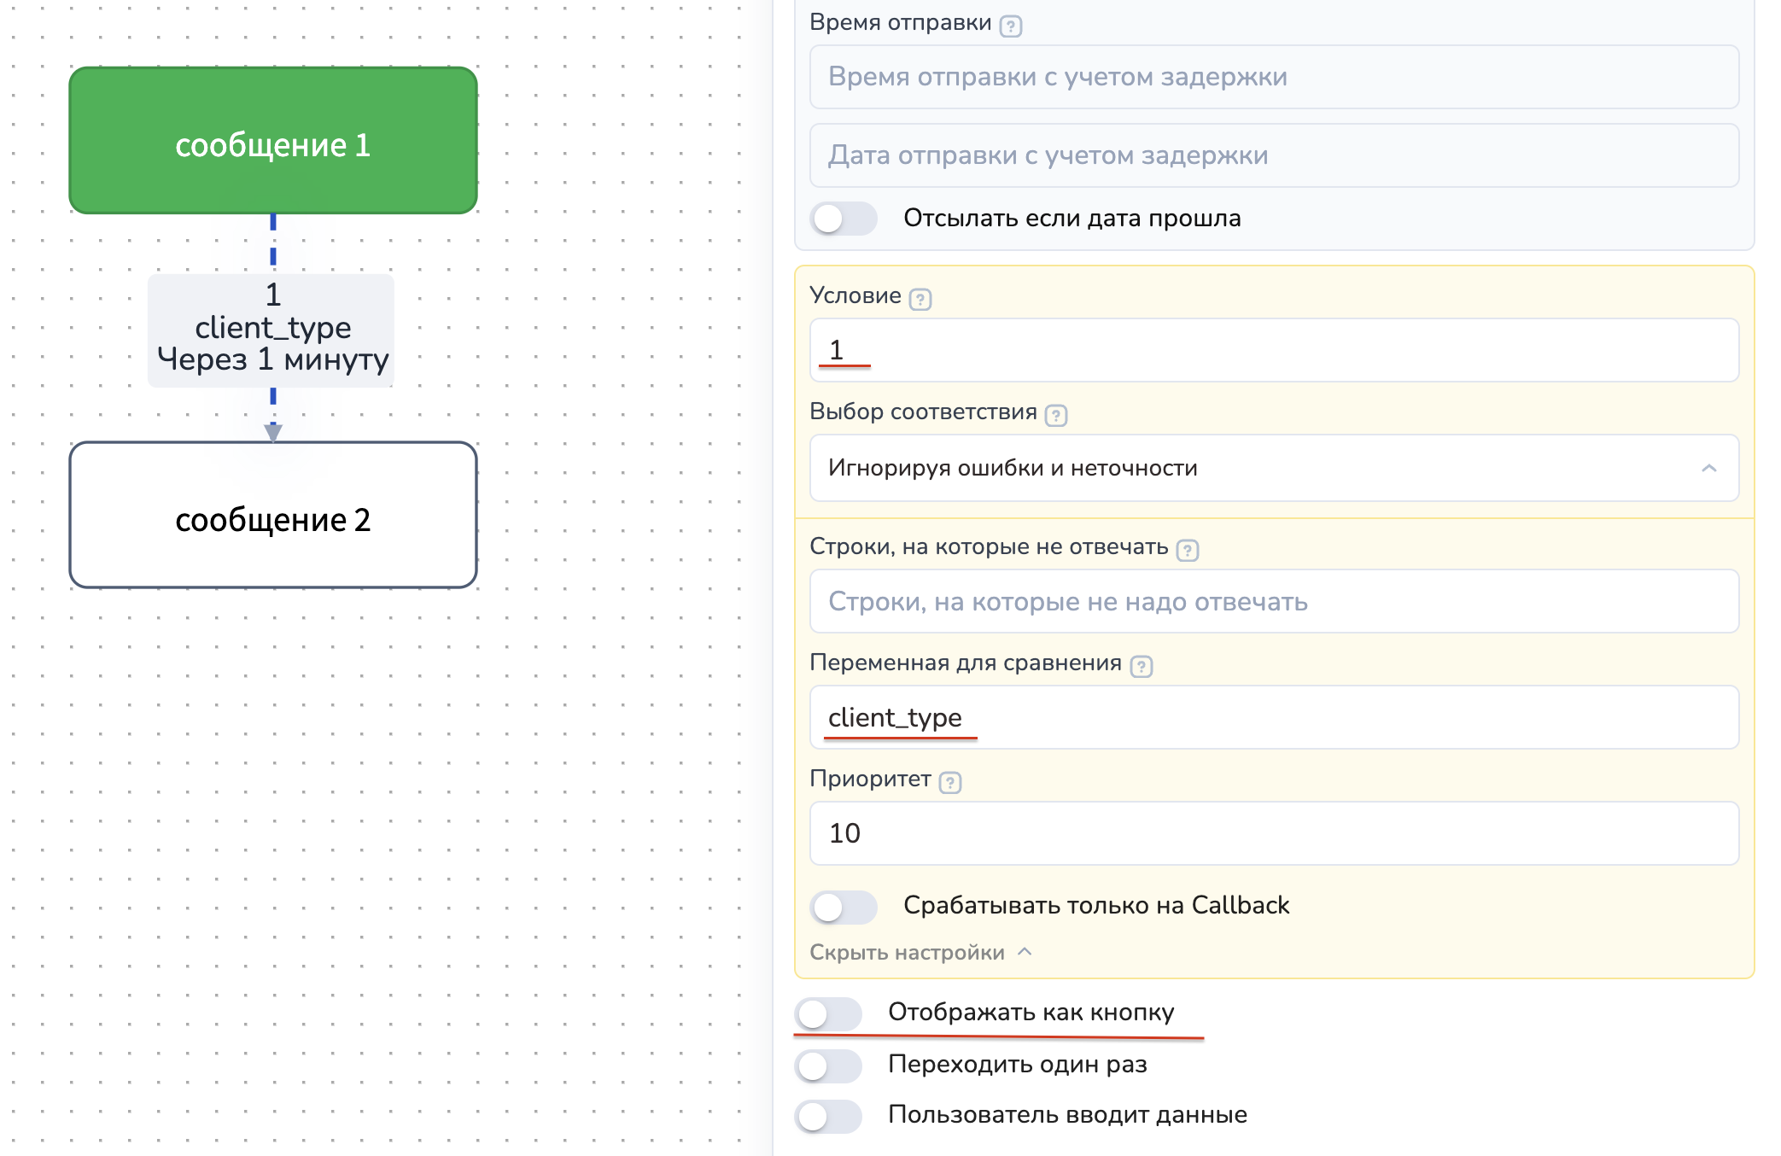Screen dimensions: 1781x1156
Task: Enable Переходить один раз switch
Action: pos(827,1066)
